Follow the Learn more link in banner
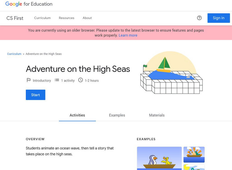The width and height of the screenshot is (232, 170). (128, 35)
